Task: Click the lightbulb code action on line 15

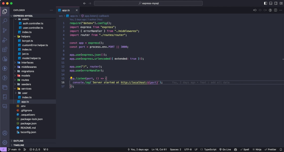Action: [71, 78]
